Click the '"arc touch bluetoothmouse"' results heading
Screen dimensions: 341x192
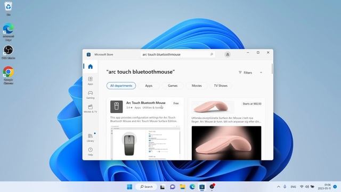(141, 72)
